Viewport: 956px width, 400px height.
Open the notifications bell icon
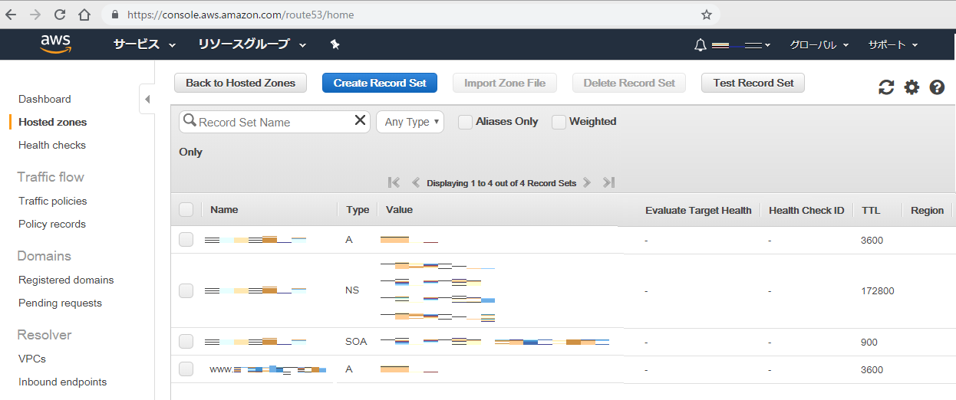click(x=700, y=45)
